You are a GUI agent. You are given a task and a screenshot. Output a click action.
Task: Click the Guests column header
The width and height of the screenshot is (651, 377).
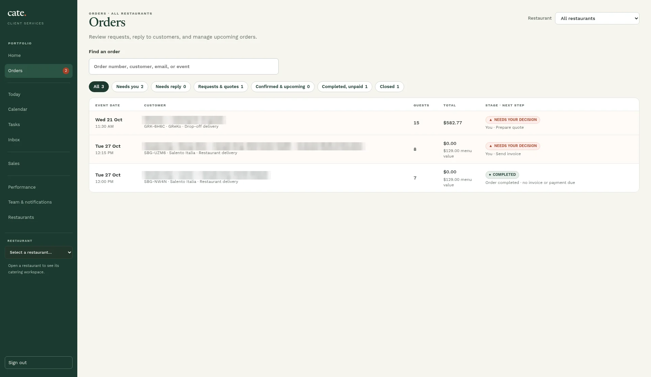point(421,105)
